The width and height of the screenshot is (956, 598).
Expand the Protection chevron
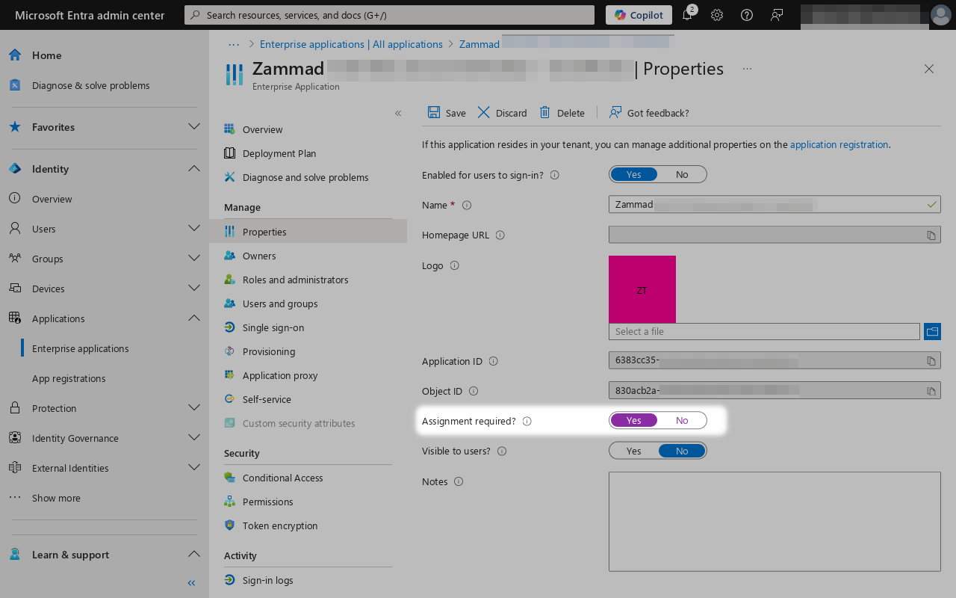(x=194, y=408)
